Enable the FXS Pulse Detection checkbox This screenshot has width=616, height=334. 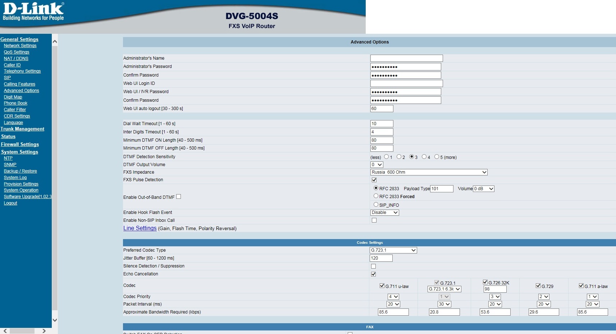(374, 180)
